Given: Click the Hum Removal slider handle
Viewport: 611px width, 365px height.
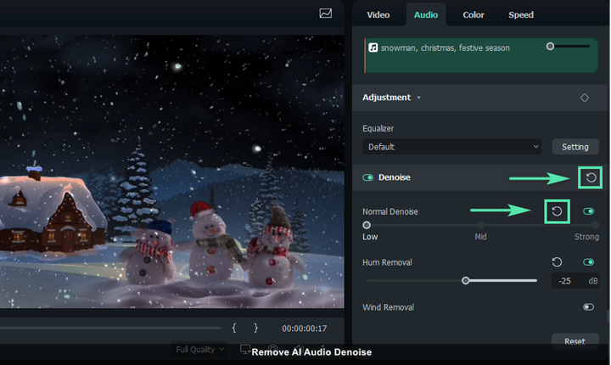Looking at the screenshot, I should [465, 280].
